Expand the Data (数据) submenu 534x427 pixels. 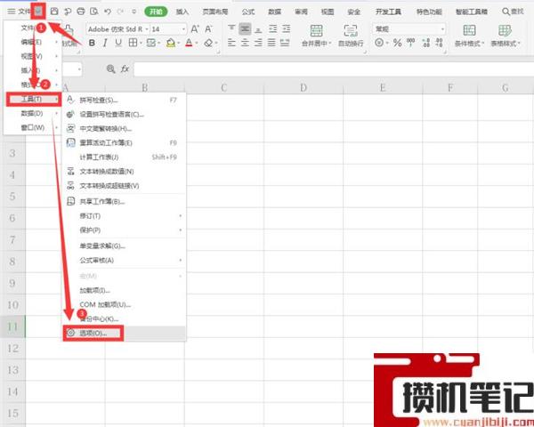tap(33, 113)
